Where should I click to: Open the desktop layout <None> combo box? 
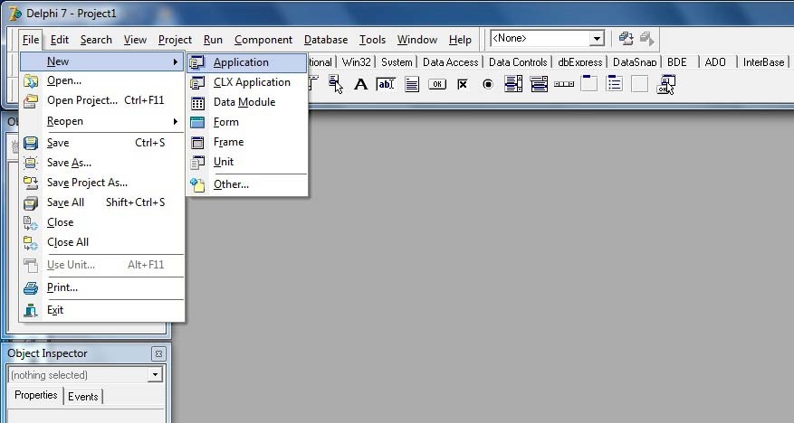597,38
